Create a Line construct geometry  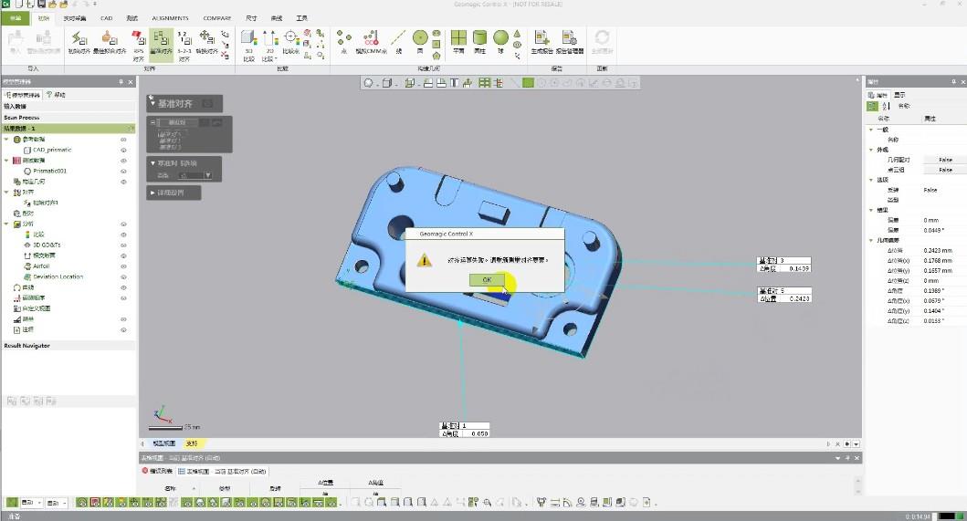click(x=398, y=42)
